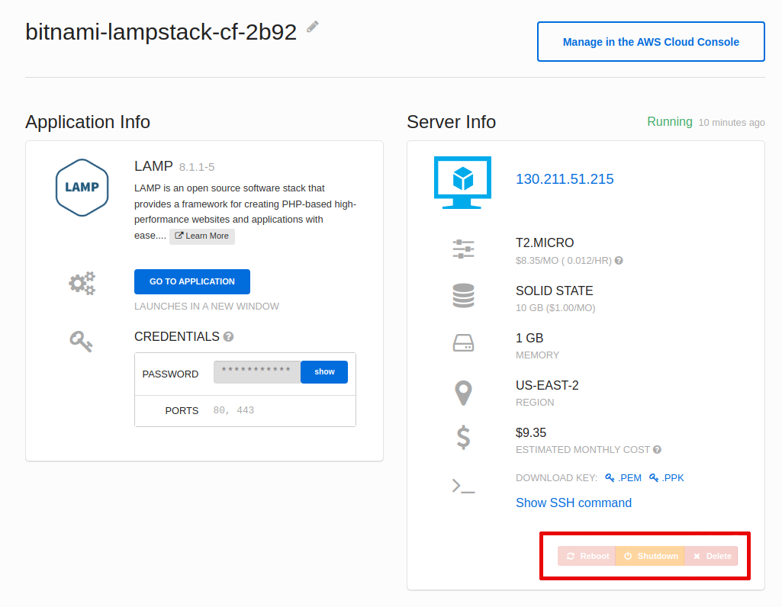Screen dimensions: 782x607
Task: Download the .PEM key
Action: (x=623, y=478)
